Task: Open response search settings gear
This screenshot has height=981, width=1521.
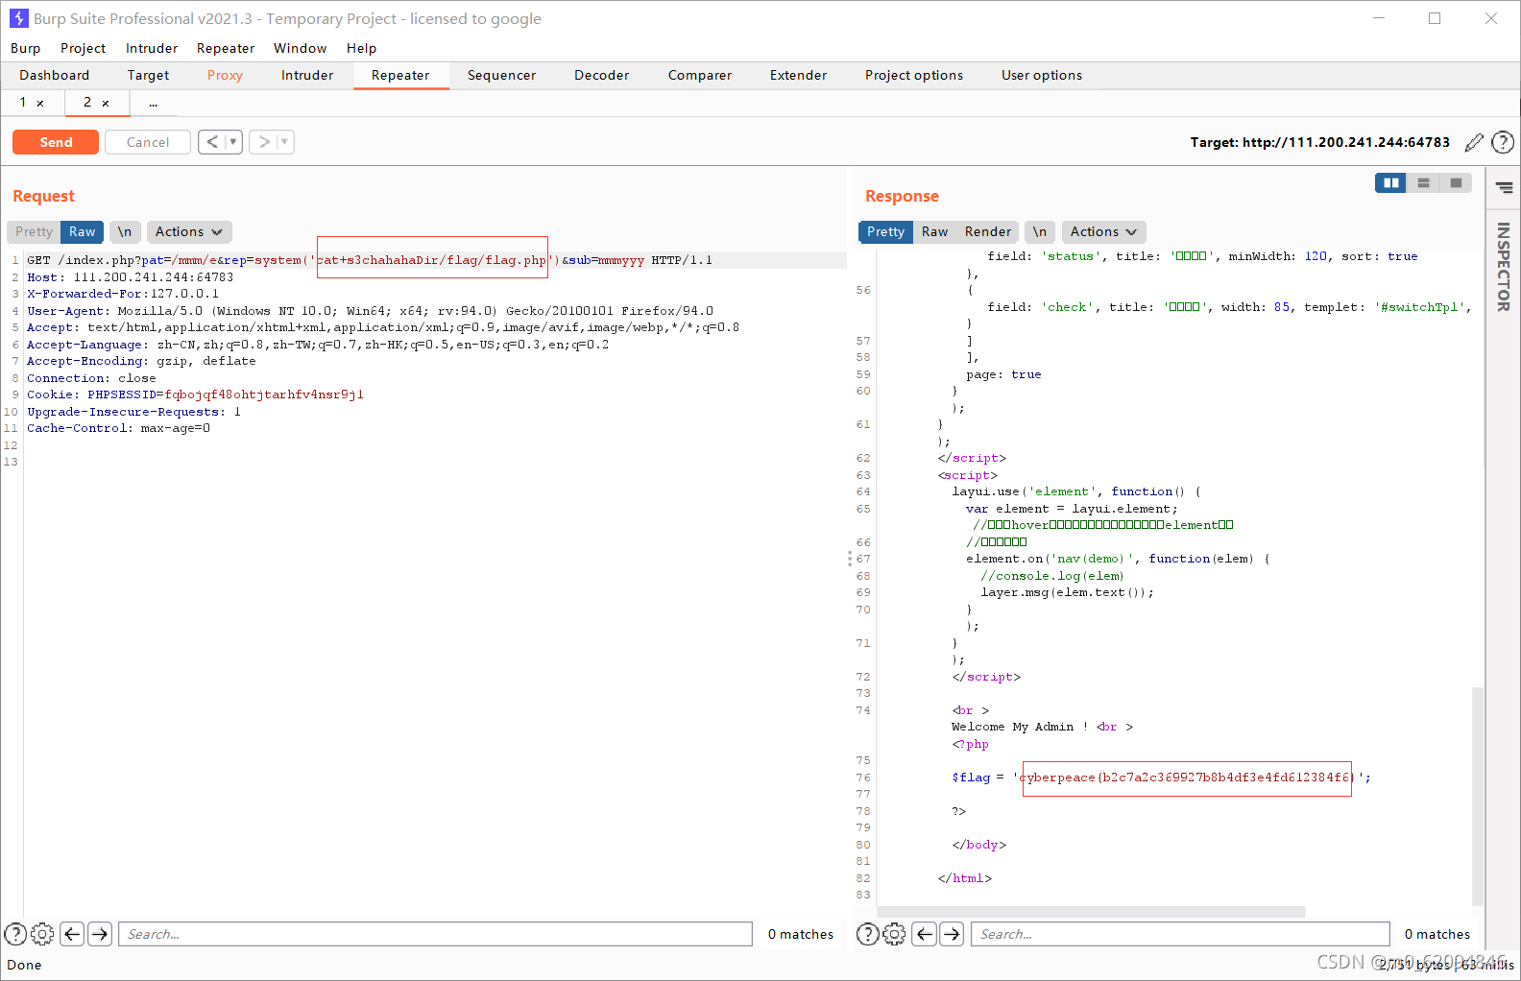Action: pos(894,934)
